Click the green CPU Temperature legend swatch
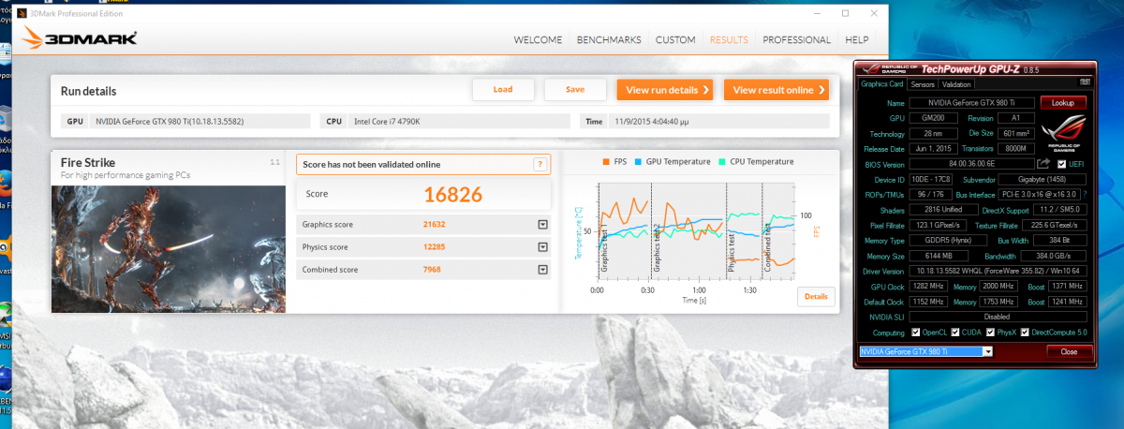The width and height of the screenshot is (1124, 429). coord(723,162)
